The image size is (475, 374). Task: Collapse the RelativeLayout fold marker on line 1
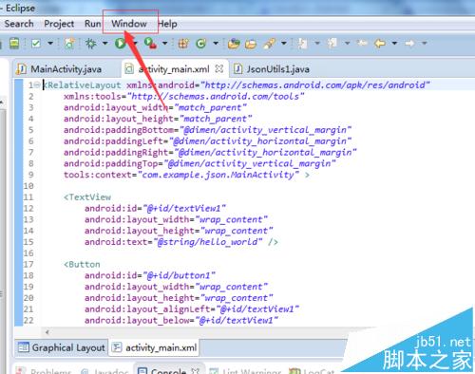click(37, 84)
